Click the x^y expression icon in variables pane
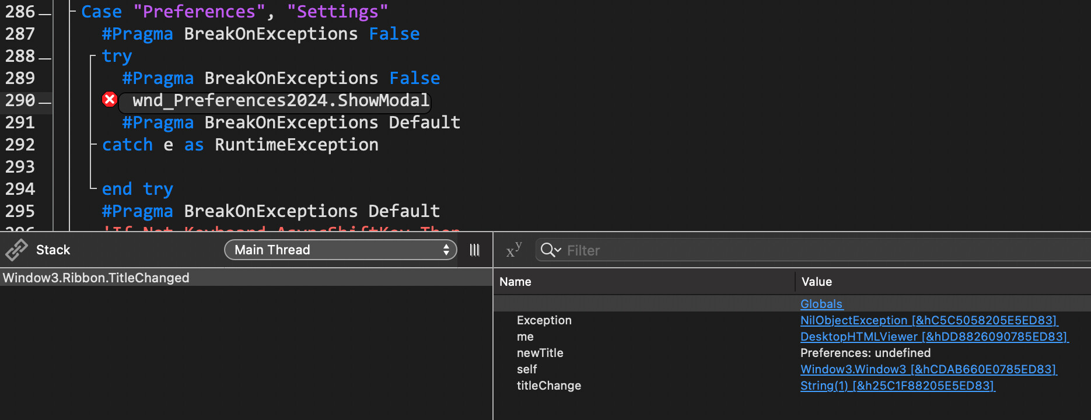 pyautogui.click(x=513, y=250)
